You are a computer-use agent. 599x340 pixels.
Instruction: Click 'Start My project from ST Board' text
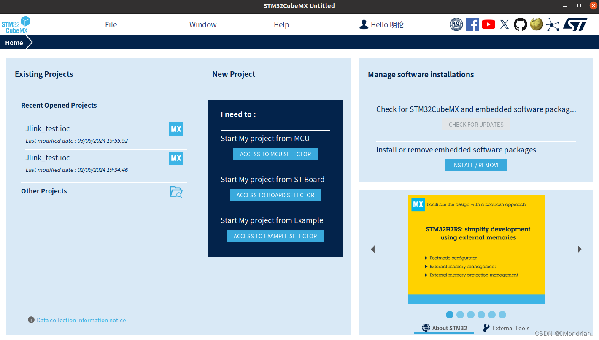pyautogui.click(x=273, y=179)
